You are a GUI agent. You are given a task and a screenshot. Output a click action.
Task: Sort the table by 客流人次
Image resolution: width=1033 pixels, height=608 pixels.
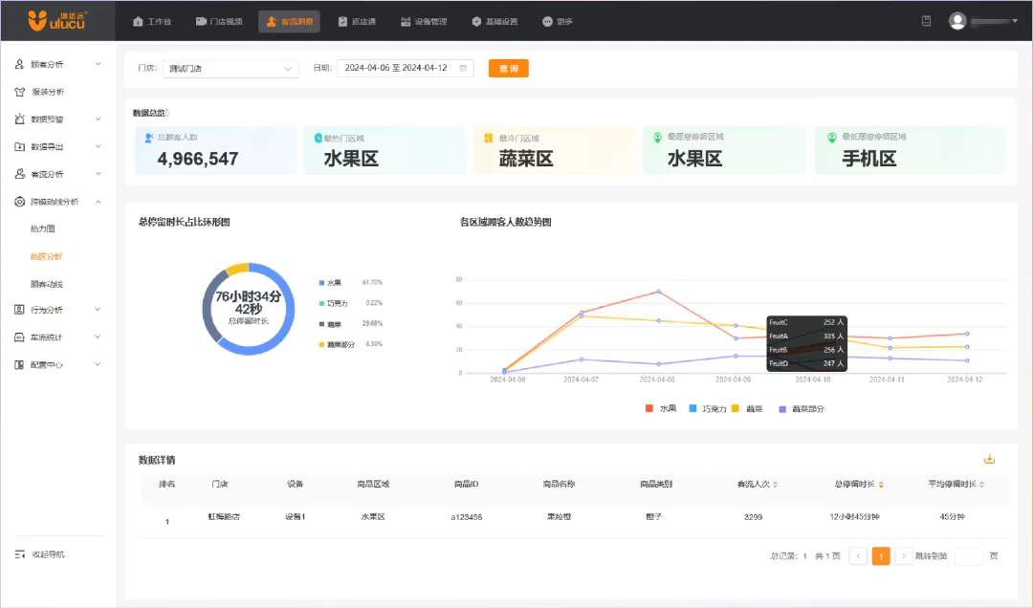(776, 484)
